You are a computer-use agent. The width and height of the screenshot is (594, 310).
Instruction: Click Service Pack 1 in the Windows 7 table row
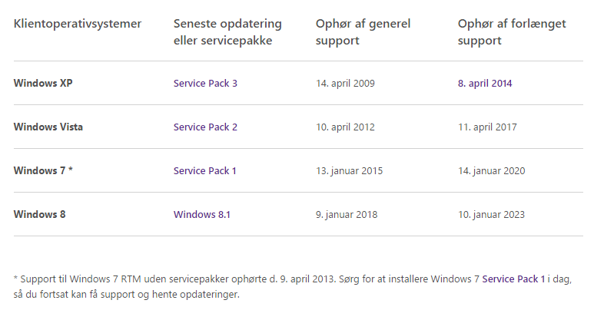[204, 170]
